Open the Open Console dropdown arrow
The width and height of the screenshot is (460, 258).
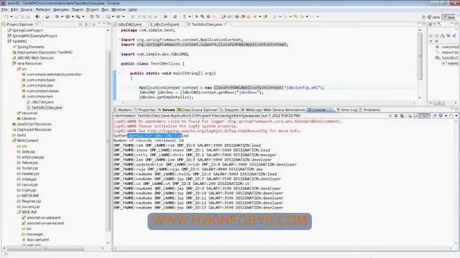[x=456, y=116]
